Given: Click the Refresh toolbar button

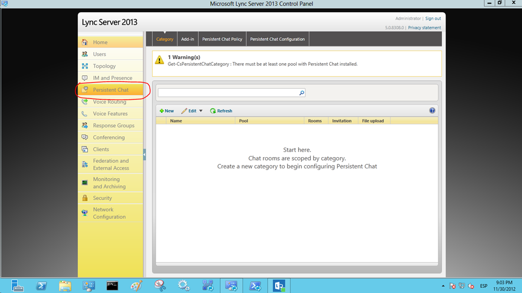Looking at the screenshot, I should [221, 111].
